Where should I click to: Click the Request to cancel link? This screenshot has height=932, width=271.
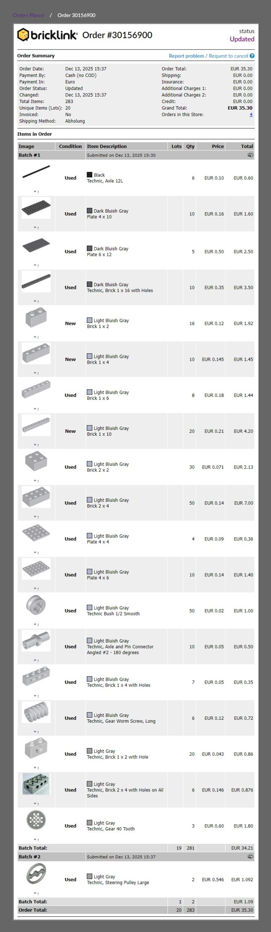(x=228, y=56)
